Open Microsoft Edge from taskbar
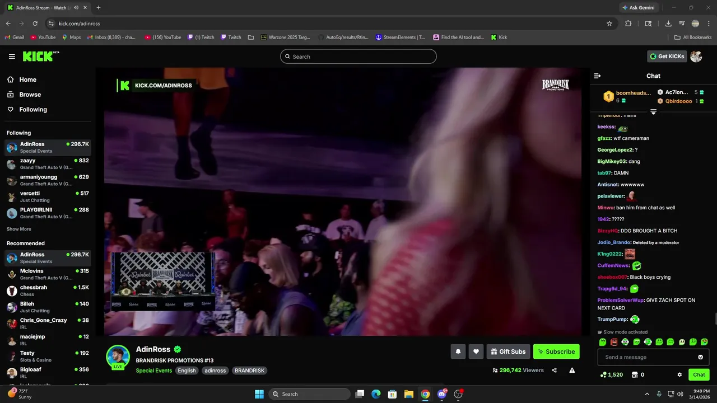 (x=376, y=394)
